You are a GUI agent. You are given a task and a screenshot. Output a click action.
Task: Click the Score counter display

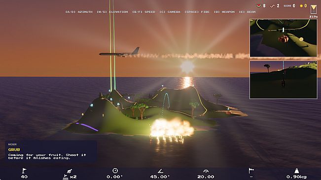289,6
